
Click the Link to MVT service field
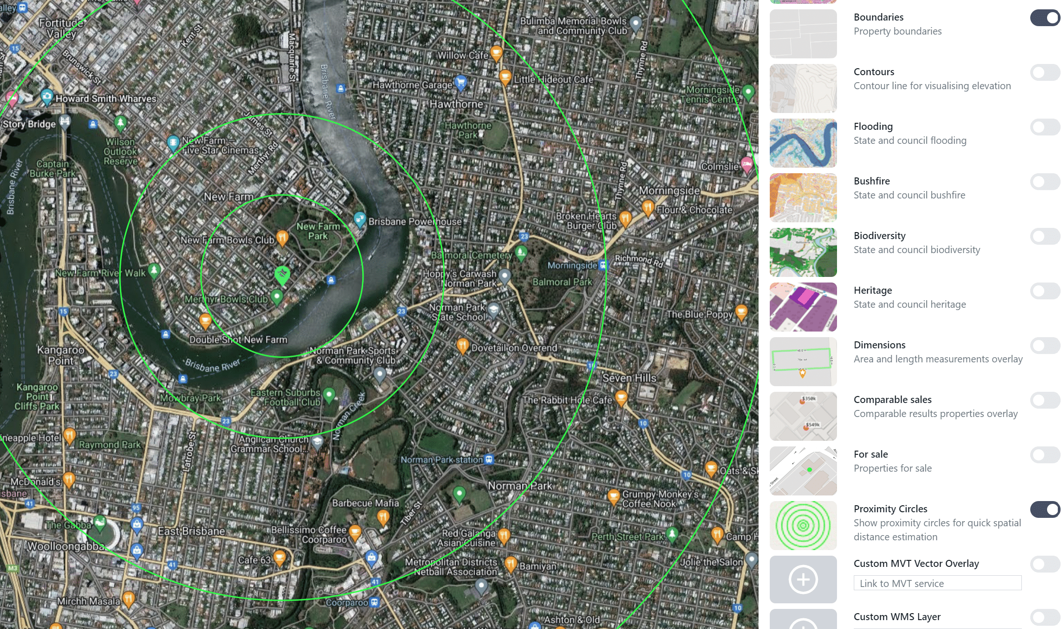(937, 583)
